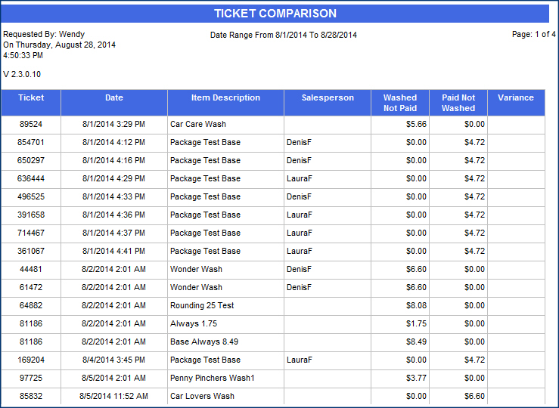Click the Paid Not Washed column header

click(458, 103)
